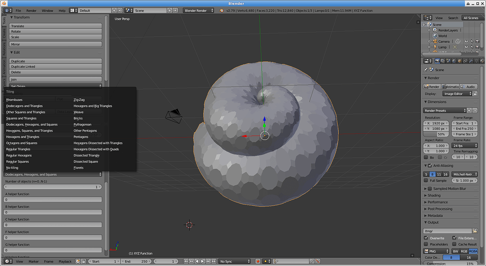
Task: Open the Constraints properties chain icon
Action: tap(465, 61)
